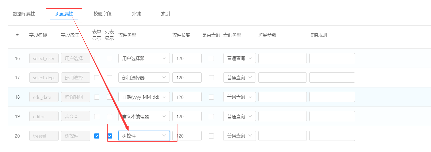Open the 用户选择器 control type dropdown
431x152 pixels.
pyautogui.click(x=144, y=58)
